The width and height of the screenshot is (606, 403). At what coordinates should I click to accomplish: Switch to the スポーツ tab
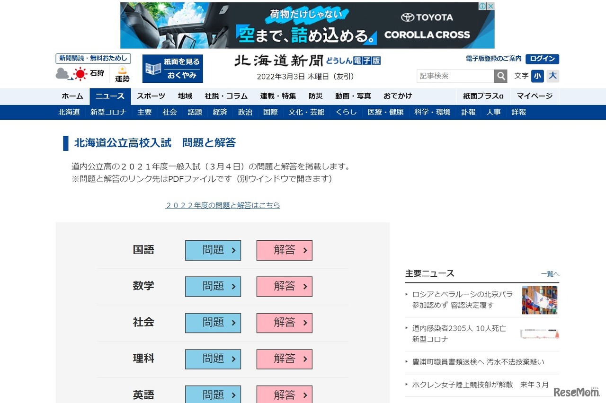point(150,96)
